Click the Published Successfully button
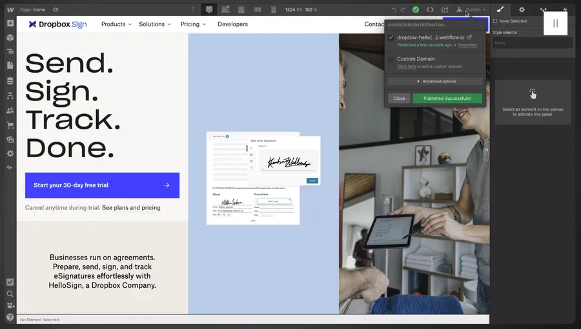This screenshot has width=581, height=329. click(447, 99)
